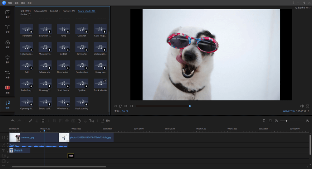
Task: Click the undo arrow in timeline toolbar
Action: [13, 121]
